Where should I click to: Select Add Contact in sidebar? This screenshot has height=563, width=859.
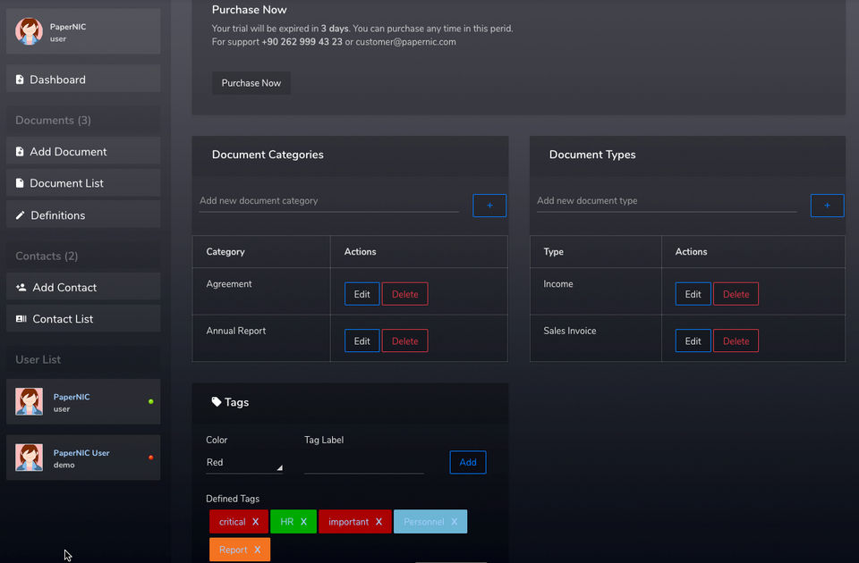(x=83, y=287)
